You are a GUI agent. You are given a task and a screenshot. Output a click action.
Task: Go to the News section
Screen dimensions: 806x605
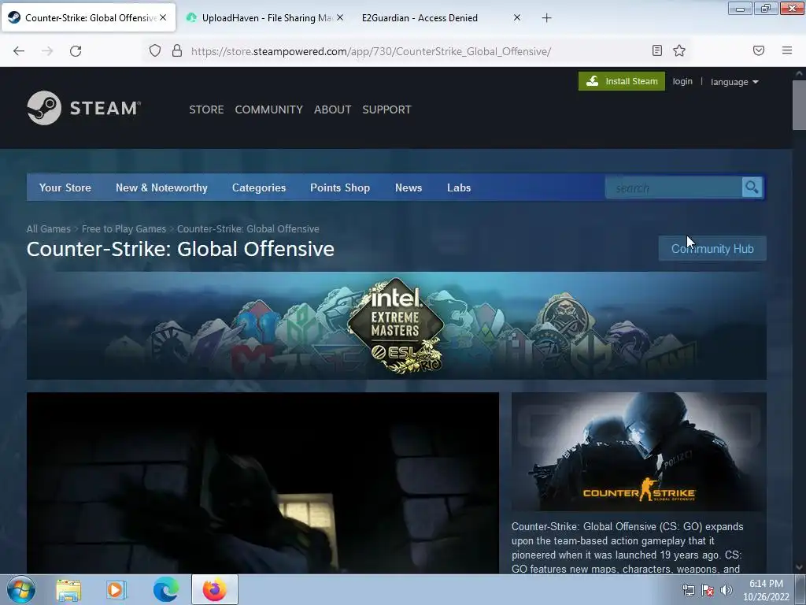click(409, 187)
